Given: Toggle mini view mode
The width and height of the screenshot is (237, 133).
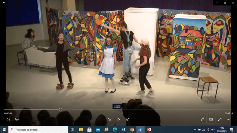Looking at the screenshot, I should tap(211, 119).
